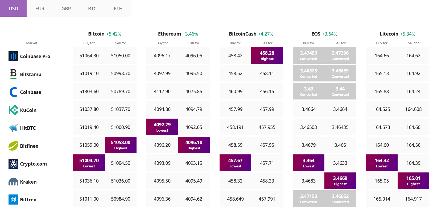Click the Coinbase C logo icon
Viewport: 429px width, 208px height.
coord(13,92)
